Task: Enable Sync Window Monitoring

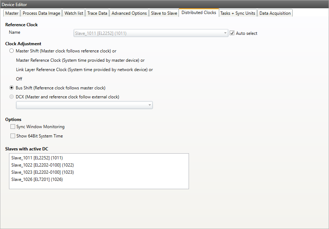Action: coord(13,127)
